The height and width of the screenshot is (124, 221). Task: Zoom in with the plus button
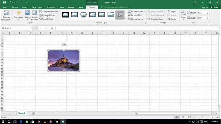(x=212, y=117)
